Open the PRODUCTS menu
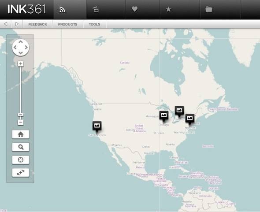Screen dimensions: 260x212 click(68, 24)
